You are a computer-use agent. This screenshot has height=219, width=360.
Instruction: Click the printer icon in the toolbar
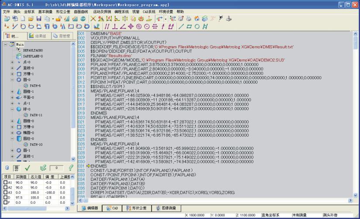[x=188, y=19]
